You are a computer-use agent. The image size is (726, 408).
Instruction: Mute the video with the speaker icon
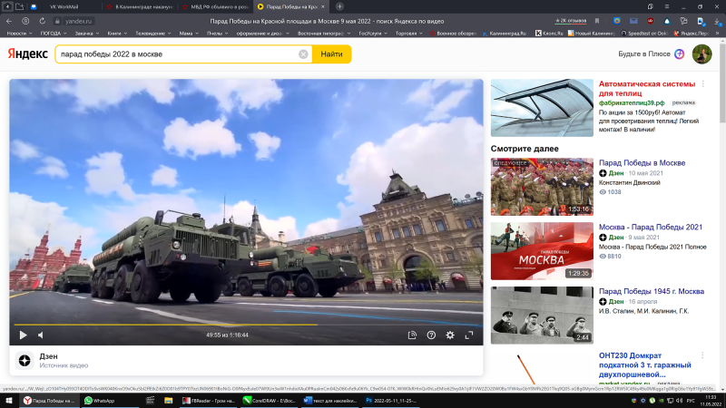(x=40, y=335)
